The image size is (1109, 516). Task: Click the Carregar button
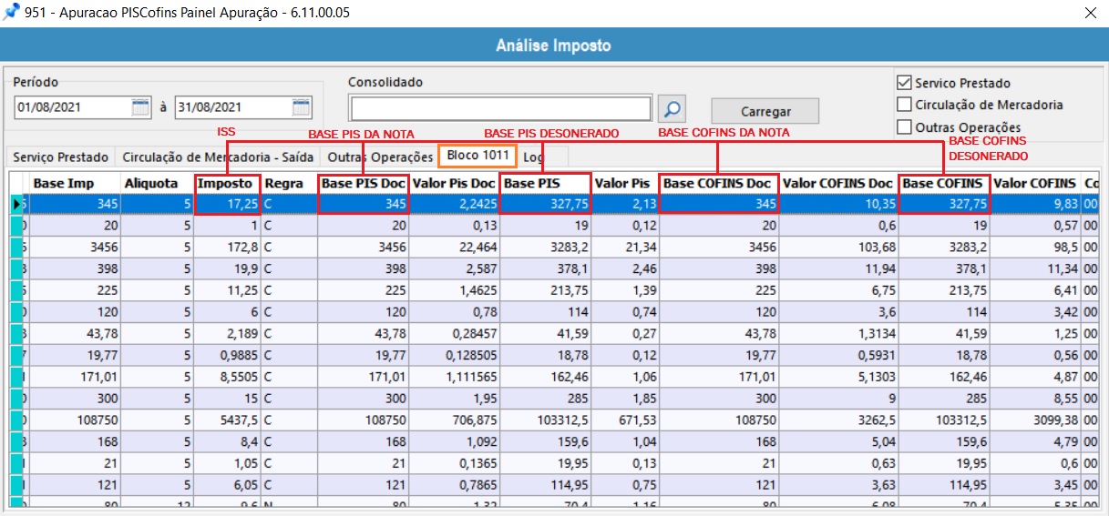765,111
